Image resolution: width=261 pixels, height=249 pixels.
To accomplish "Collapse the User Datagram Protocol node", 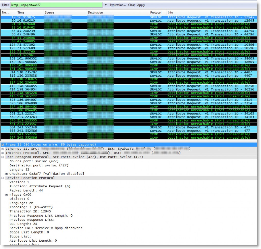I will 3,157.
